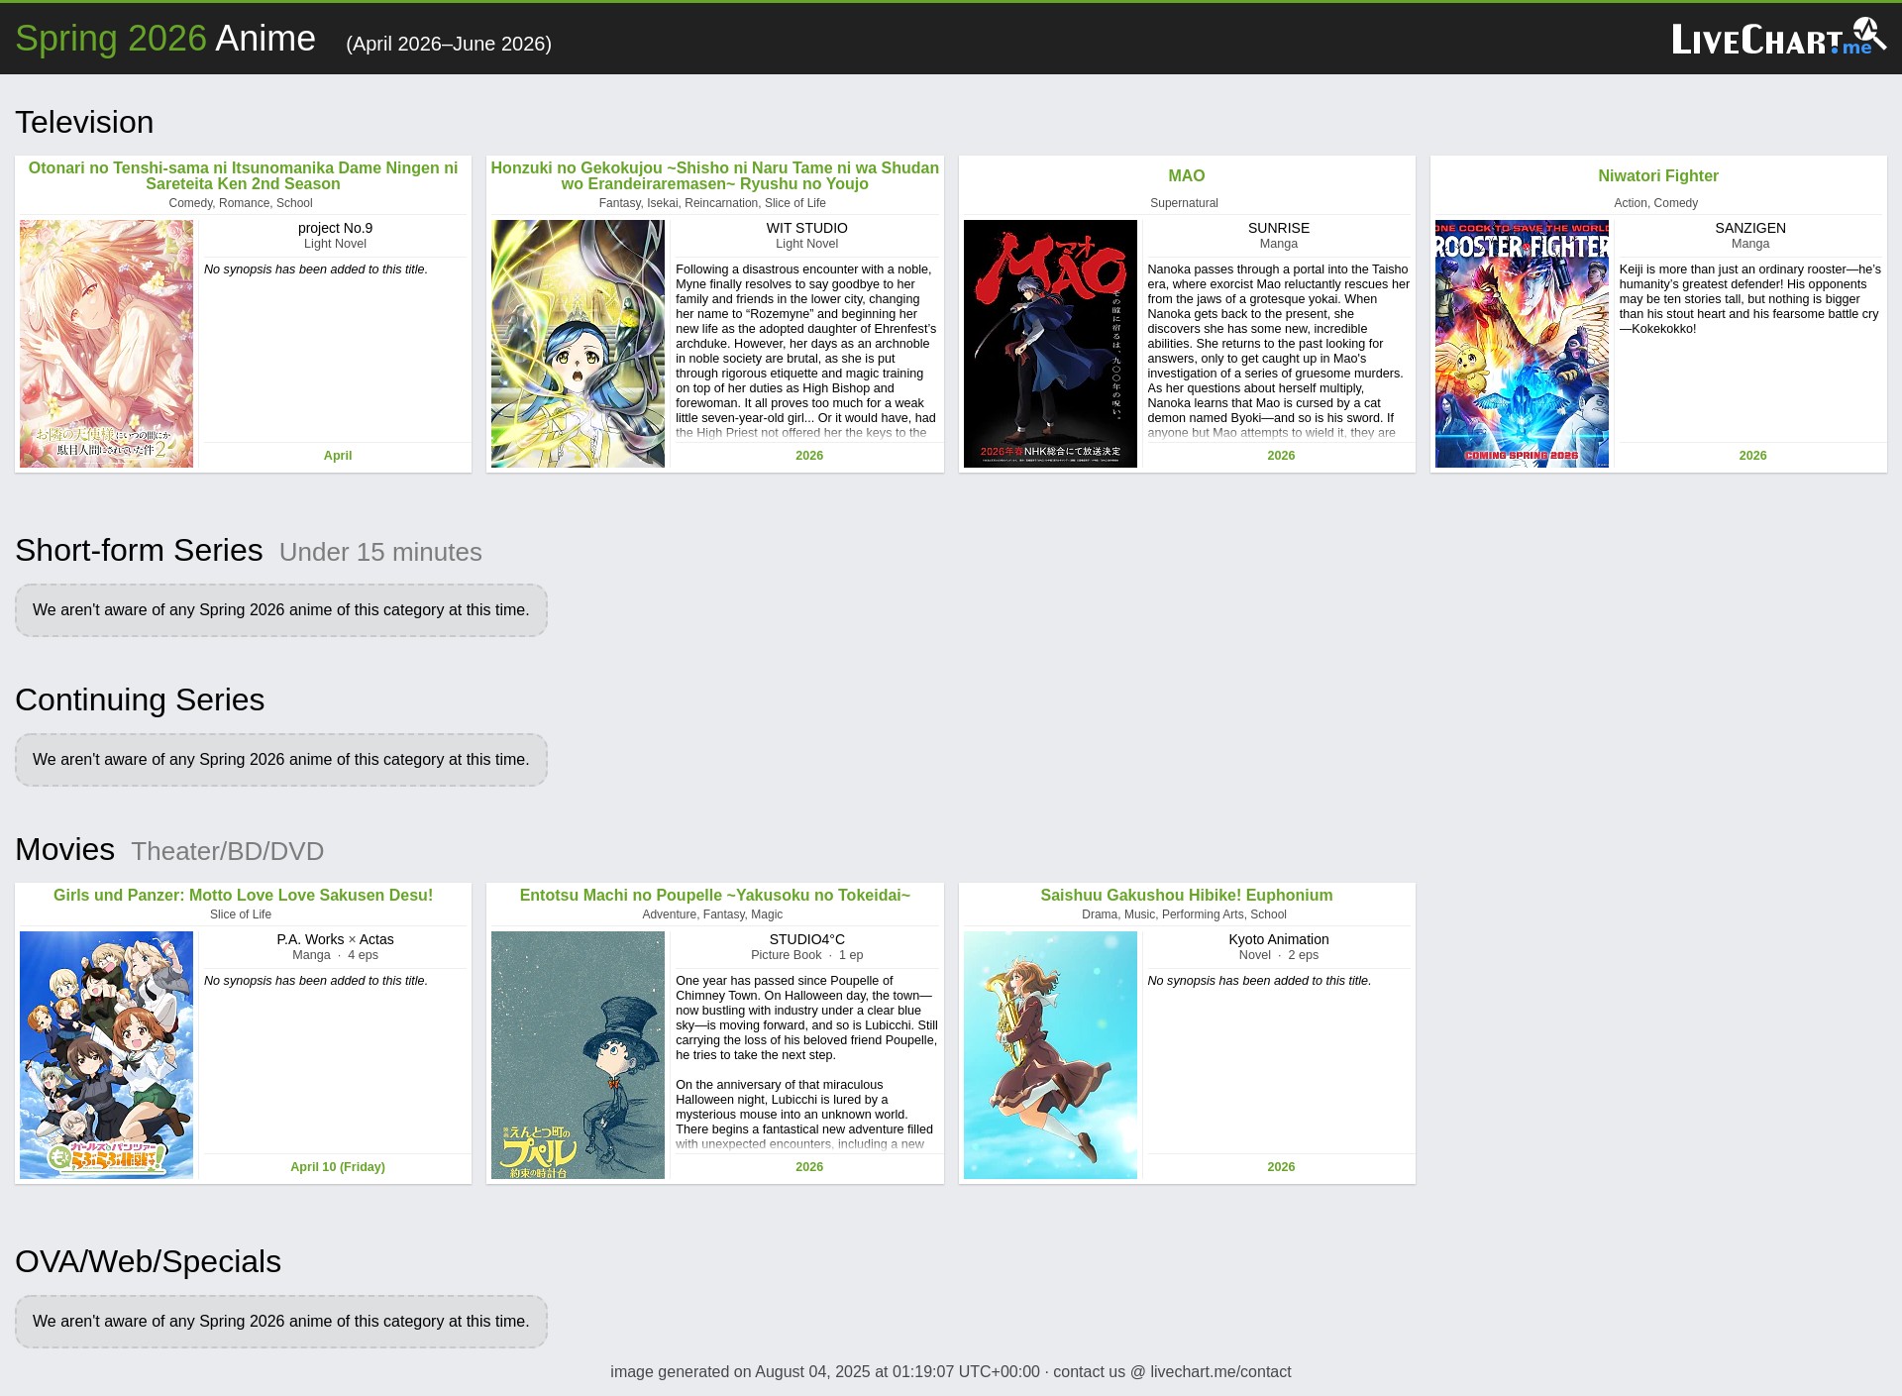Click the OVA/Web/Specials heading
The height and width of the screenshot is (1396, 1902).
148,1261
